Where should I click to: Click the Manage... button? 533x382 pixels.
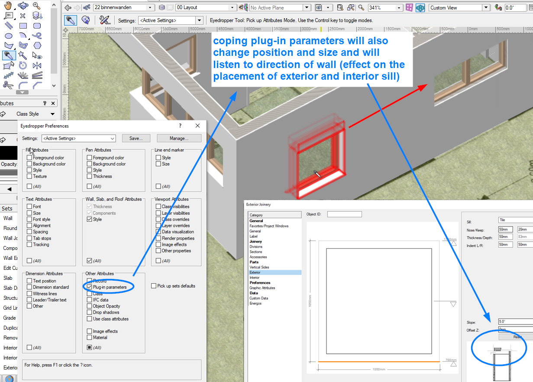point(179,138)
